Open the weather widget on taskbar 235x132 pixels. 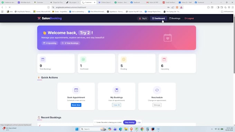(9, 129)
